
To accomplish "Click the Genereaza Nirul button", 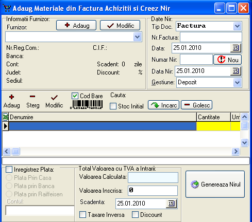I will click(x=215, y=184).
